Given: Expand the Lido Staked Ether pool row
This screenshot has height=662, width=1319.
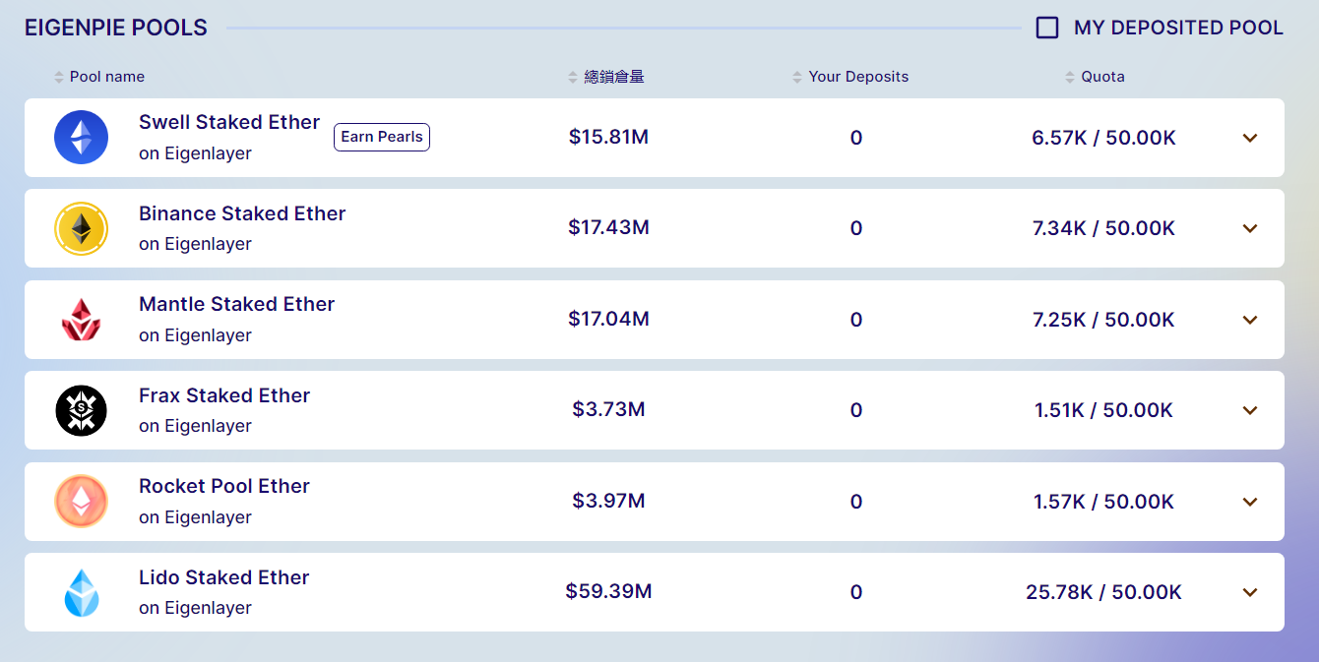Looking at the screenshot, I should click(1250, 592).
